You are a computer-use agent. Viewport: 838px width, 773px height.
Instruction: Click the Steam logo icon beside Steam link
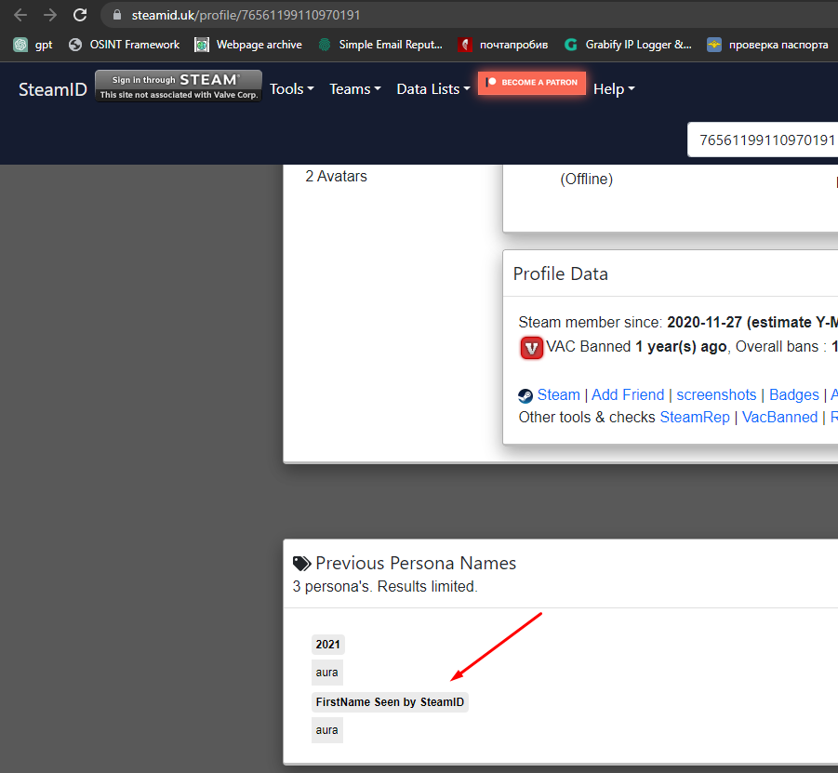pyautogui.click(x=525, y=395)
